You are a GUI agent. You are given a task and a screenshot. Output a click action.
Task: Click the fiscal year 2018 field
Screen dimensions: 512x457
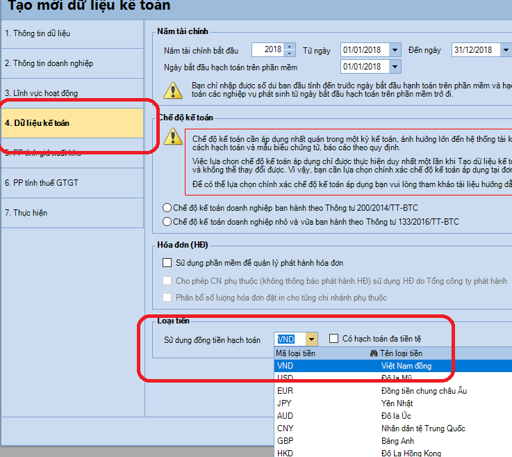tap(267, 49)
